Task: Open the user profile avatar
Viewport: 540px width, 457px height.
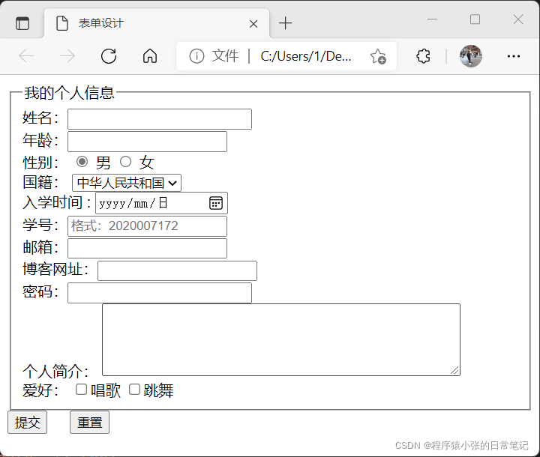Action: (x=470, y=55)
